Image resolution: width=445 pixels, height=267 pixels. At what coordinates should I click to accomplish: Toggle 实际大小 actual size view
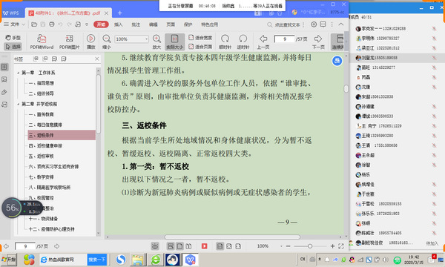pos(174,42)
